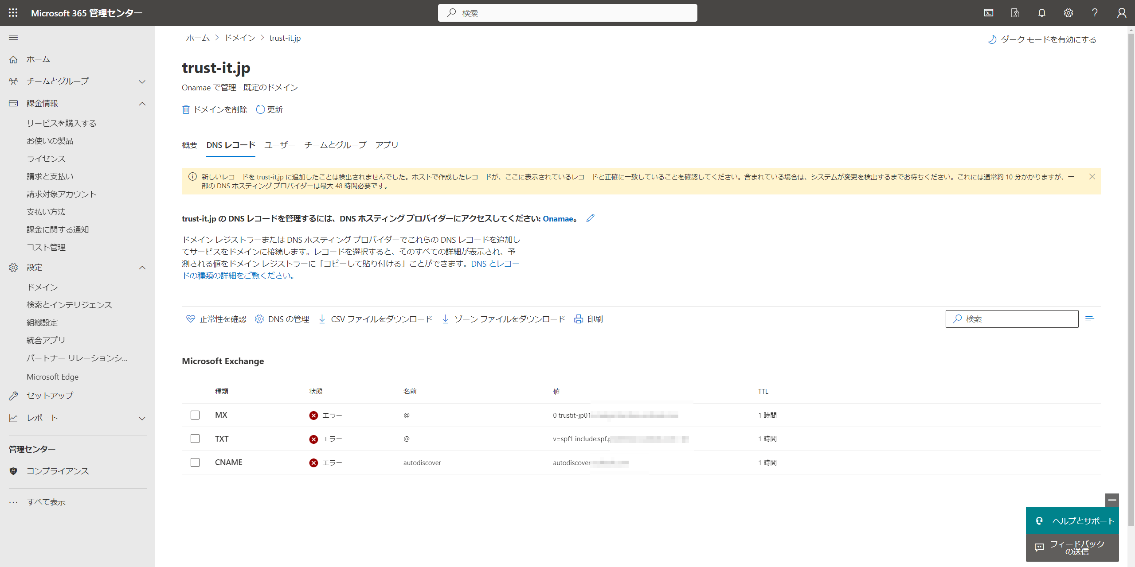Click the page vertical scrollbar
Screen dimensions: 1135x567
1131,279
